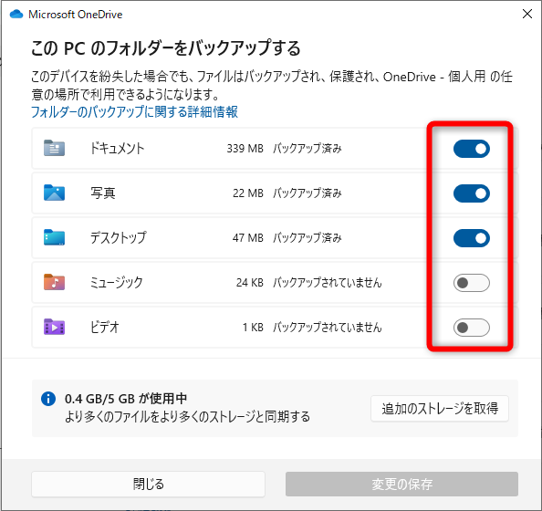This screenshot has height=511, width=542.
Task: Click the ミュージック music folder icon
Action: pos(54,282)
